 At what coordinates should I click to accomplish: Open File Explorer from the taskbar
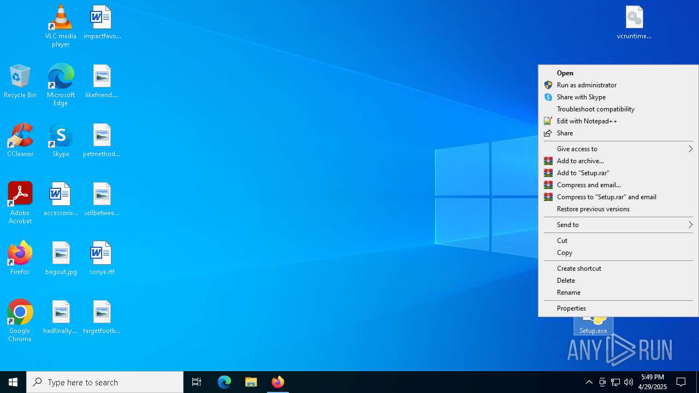pyautogui.click(x=251, y=382)
